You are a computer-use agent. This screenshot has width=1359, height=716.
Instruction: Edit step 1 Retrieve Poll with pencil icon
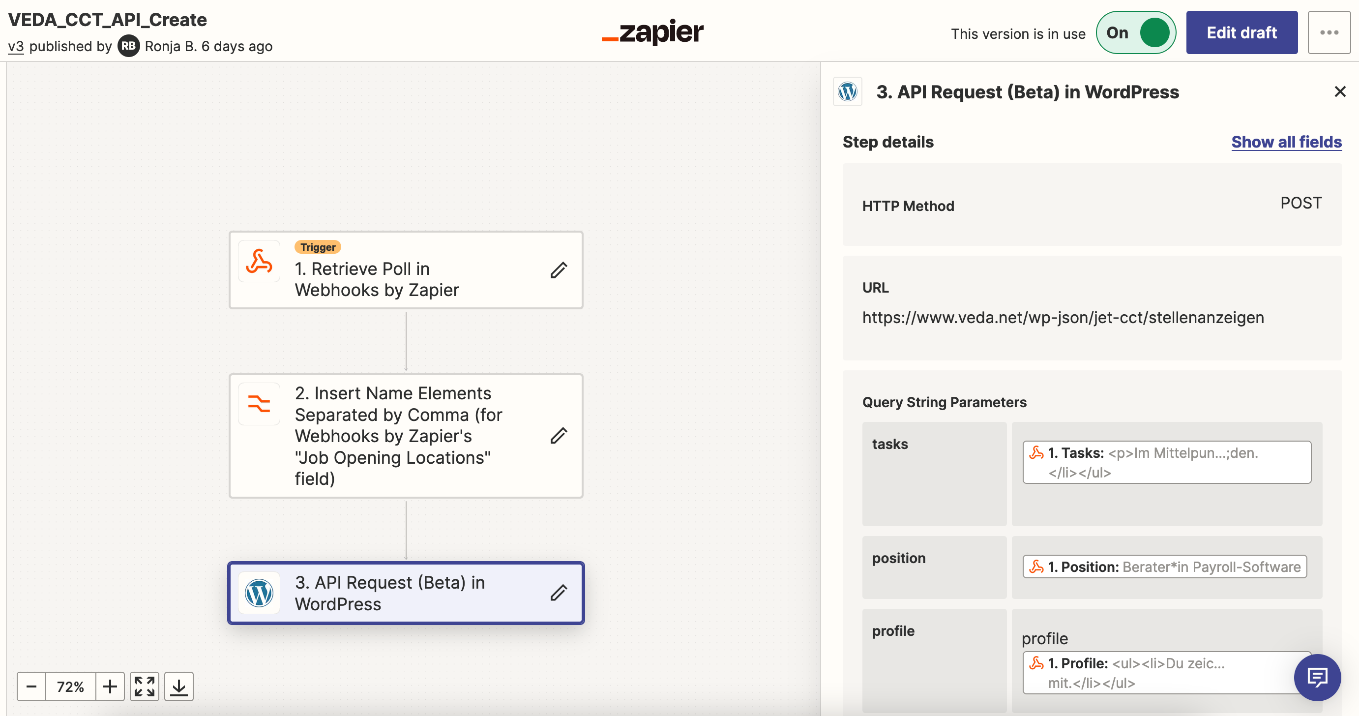[x=559, y=270]
